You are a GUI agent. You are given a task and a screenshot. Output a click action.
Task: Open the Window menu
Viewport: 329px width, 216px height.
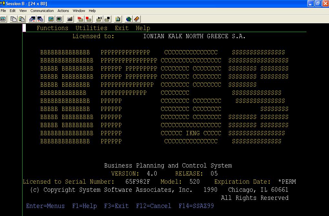tap(79, 11)
